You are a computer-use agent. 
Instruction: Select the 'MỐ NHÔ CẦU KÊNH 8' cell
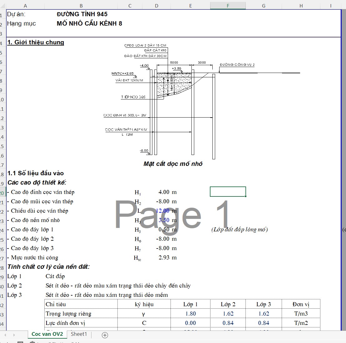[x=89, y=23]
